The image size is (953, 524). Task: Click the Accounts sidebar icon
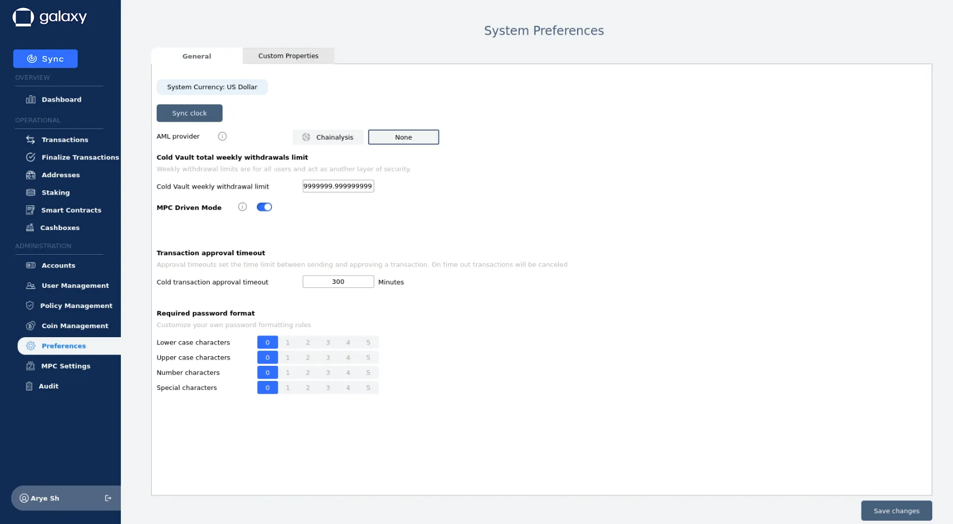click(31, 265)
